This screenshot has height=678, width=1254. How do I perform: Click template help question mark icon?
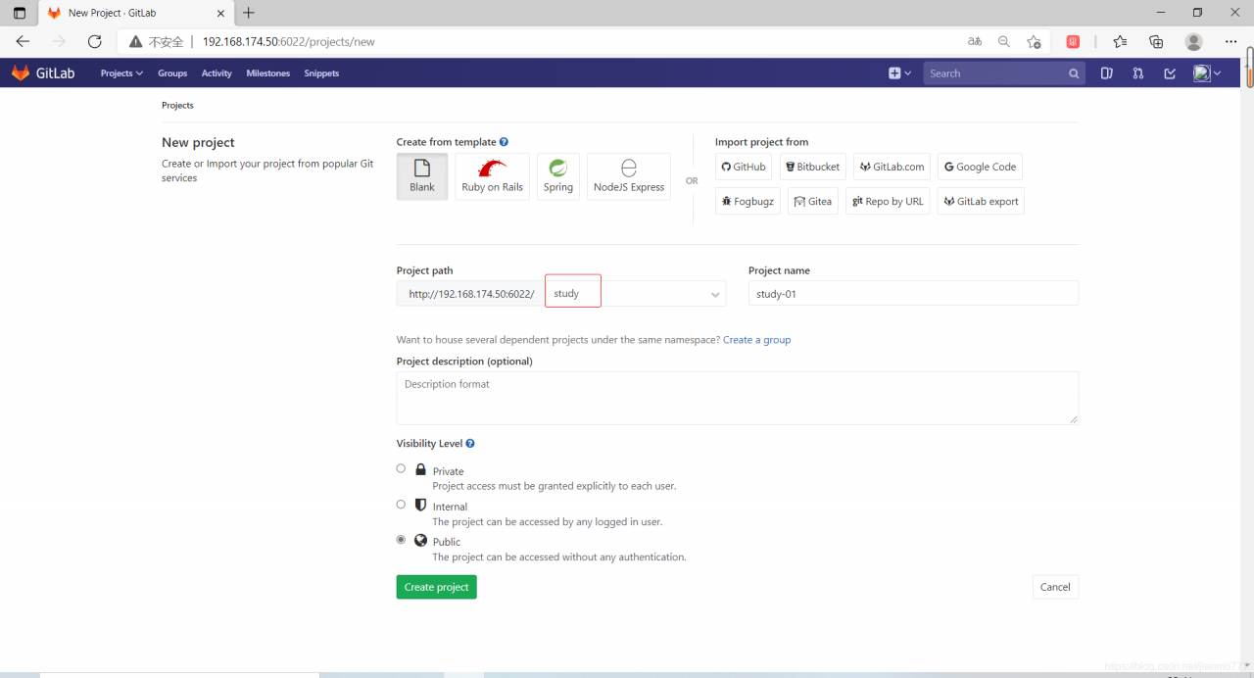(x=504, y=142)
